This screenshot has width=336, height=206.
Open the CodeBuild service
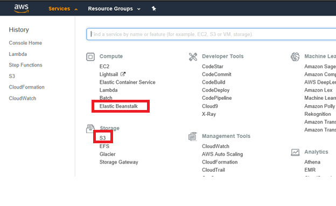coord(213,82)
